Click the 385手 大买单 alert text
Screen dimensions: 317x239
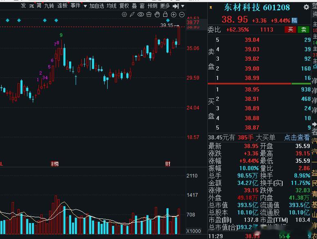256,137
